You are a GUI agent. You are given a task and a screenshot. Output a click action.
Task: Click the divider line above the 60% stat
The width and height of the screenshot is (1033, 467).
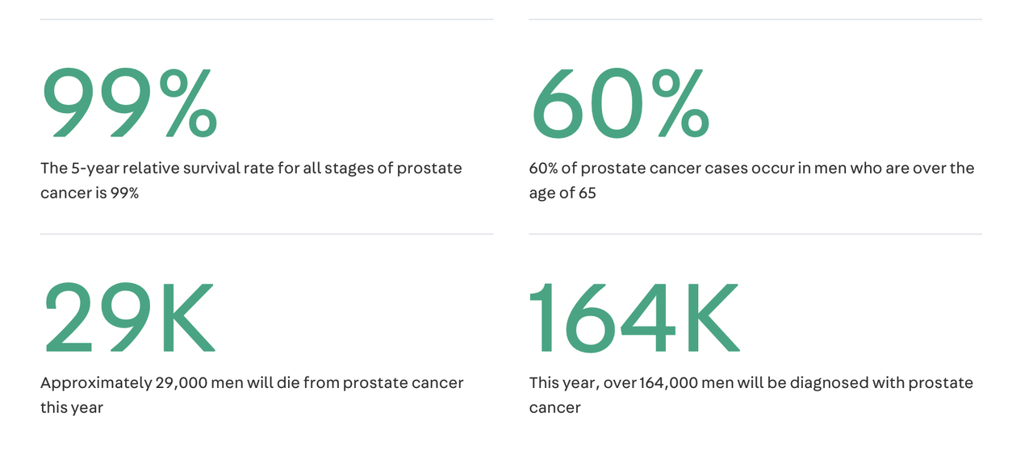pyautogui.click(x=755, y=19)
